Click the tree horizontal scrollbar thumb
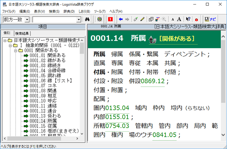Viewport: 227px width, 149px height. tap(34, 138)
